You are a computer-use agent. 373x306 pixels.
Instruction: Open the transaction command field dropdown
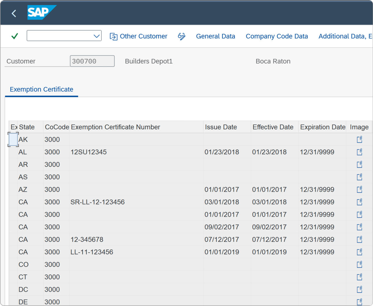coord(96,36)
